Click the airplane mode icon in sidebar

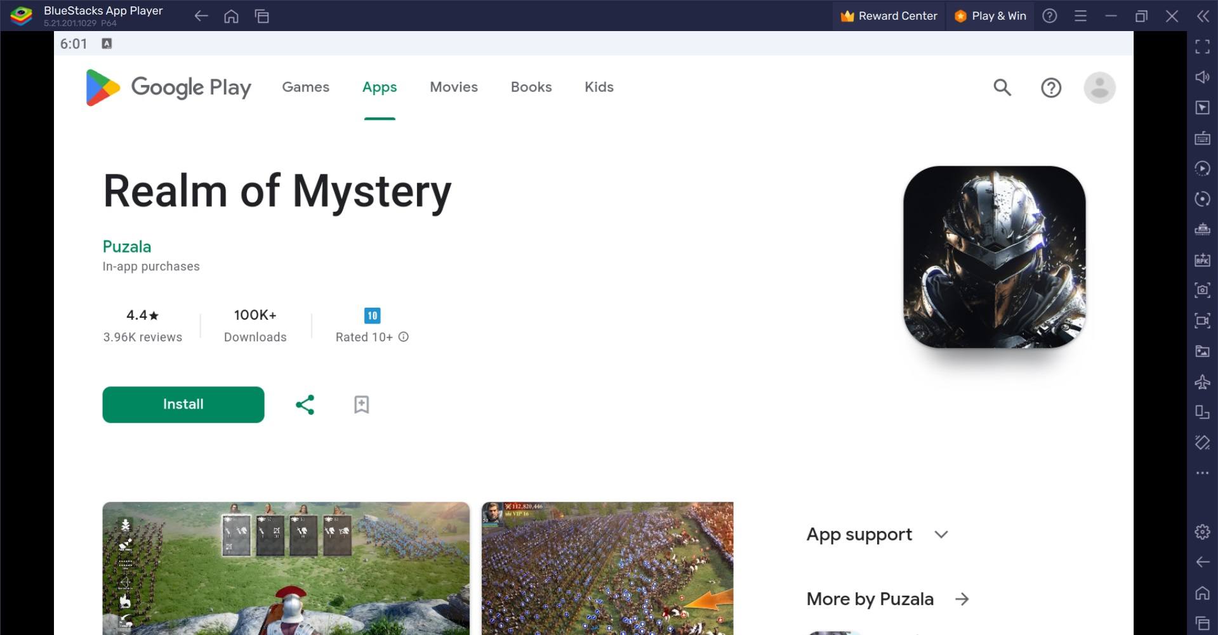click(1202, 382)
